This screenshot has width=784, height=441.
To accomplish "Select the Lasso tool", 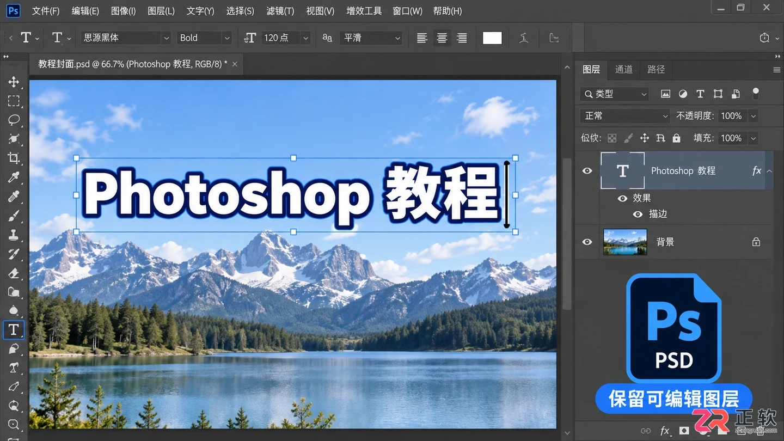I will coord(14,120).
